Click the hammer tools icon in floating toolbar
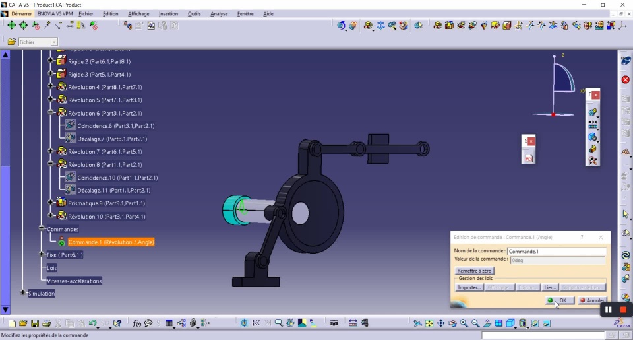Viewport: 633px width, 340px height. [593, 160]
